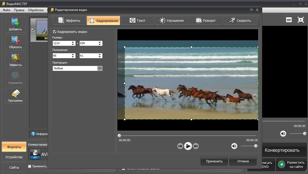Click the GIF creation icon
The width and height of the screenshot is (308, 174).
coord(289,20)
